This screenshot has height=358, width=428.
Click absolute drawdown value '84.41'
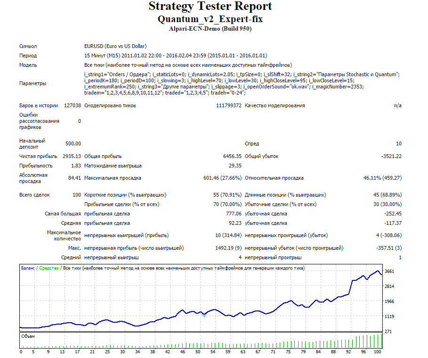(x=74, y=178)
